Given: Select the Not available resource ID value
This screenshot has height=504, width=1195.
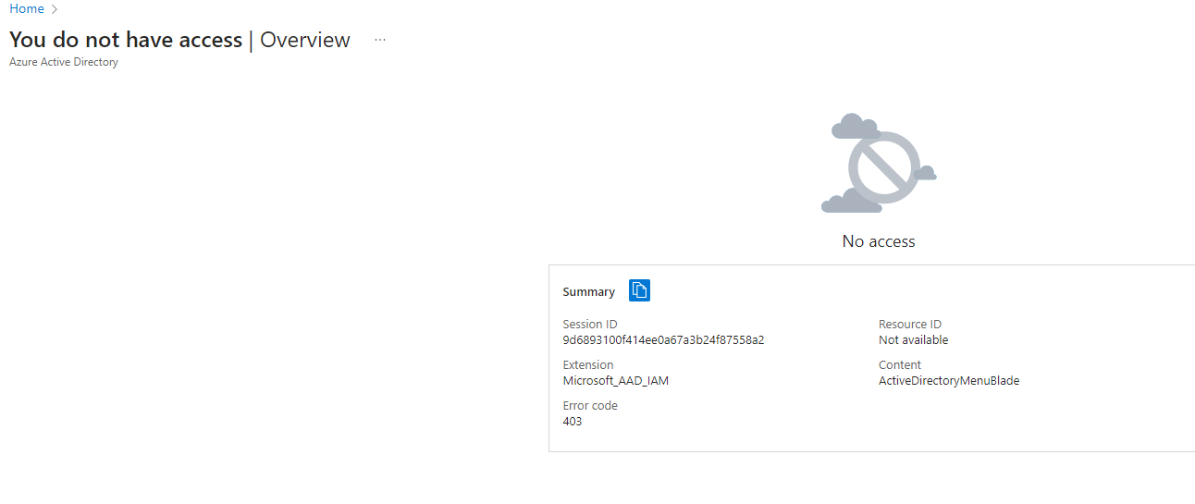Looking at the screenshot, I should (x=913, y=339).
